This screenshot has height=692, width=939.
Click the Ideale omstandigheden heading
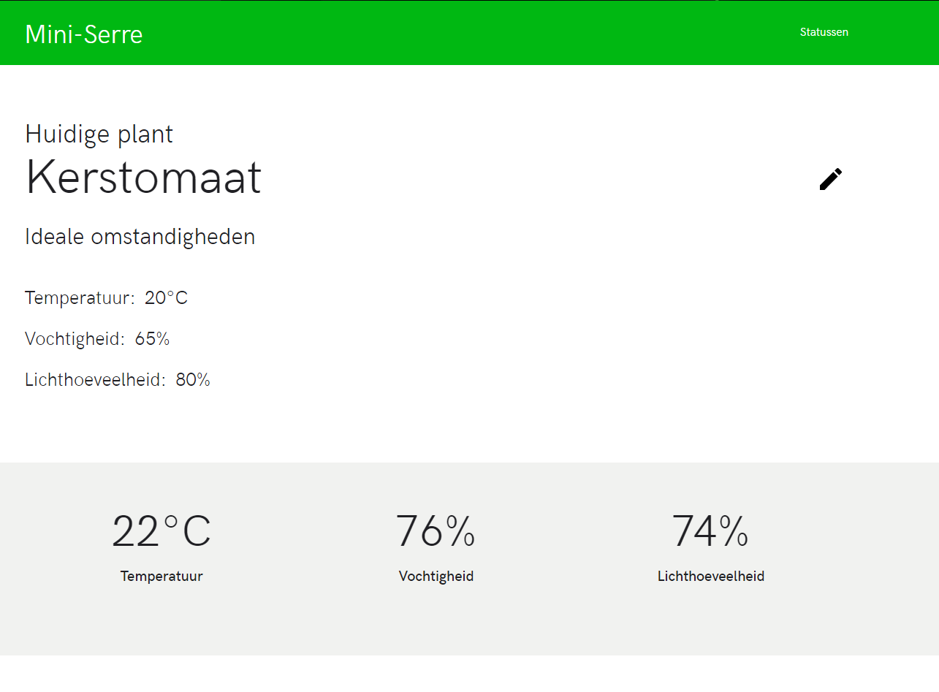pos(140,237)
